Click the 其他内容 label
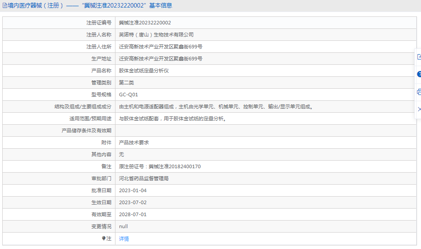This screenshot has width=421, height=249. (101, 154)
